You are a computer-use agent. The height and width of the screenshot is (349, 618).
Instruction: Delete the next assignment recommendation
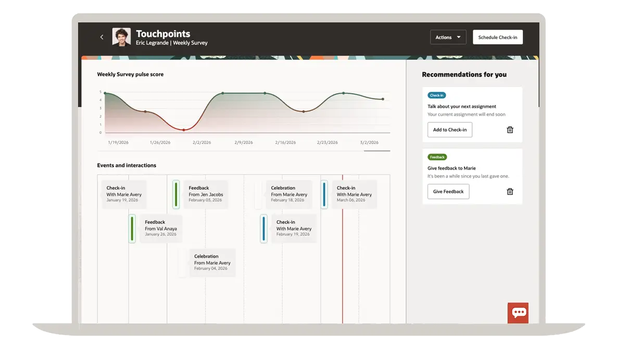point(510,130)
